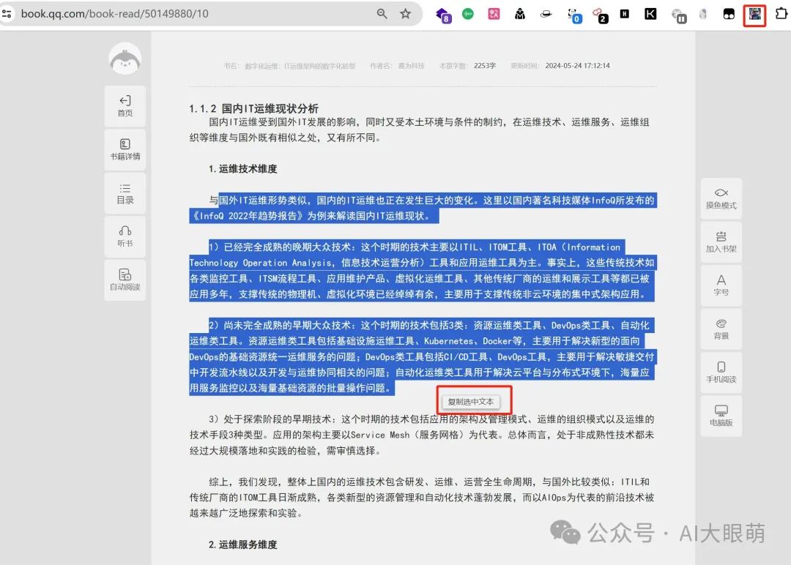Open 手机阅读 mobile reading option
791x565 pixels.
pos(721,373)
